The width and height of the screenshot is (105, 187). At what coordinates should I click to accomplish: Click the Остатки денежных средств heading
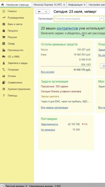coord(59,44)
